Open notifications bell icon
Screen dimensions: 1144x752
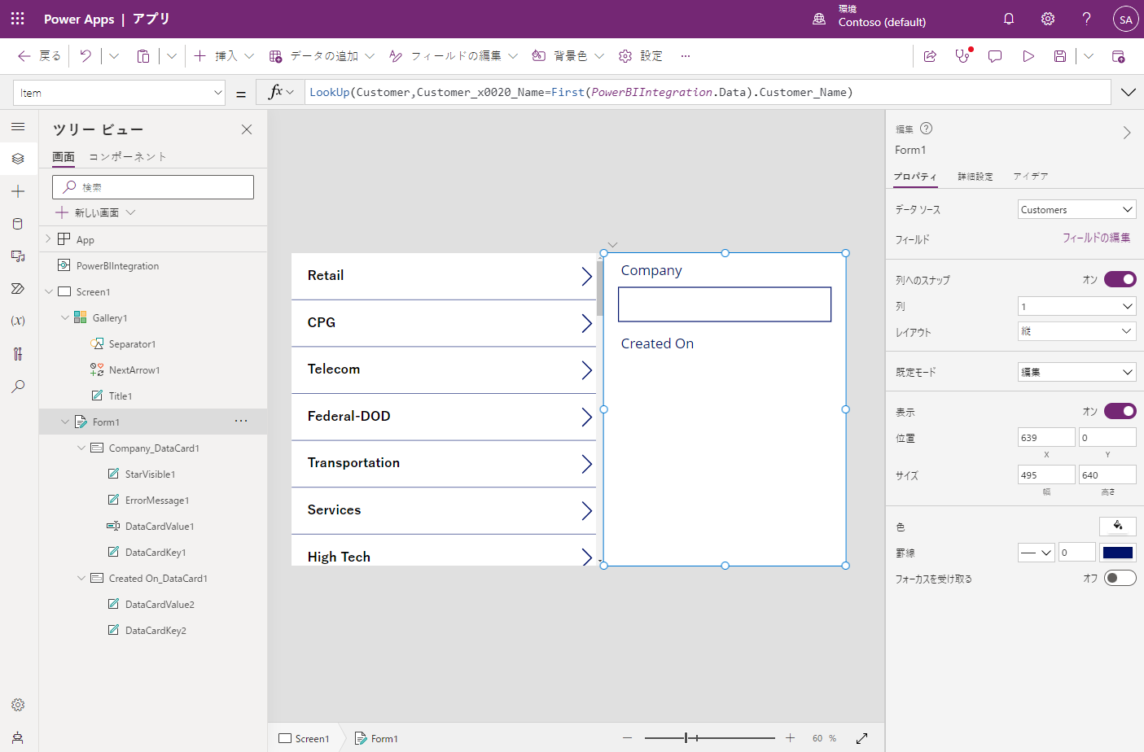(1009, 19)
